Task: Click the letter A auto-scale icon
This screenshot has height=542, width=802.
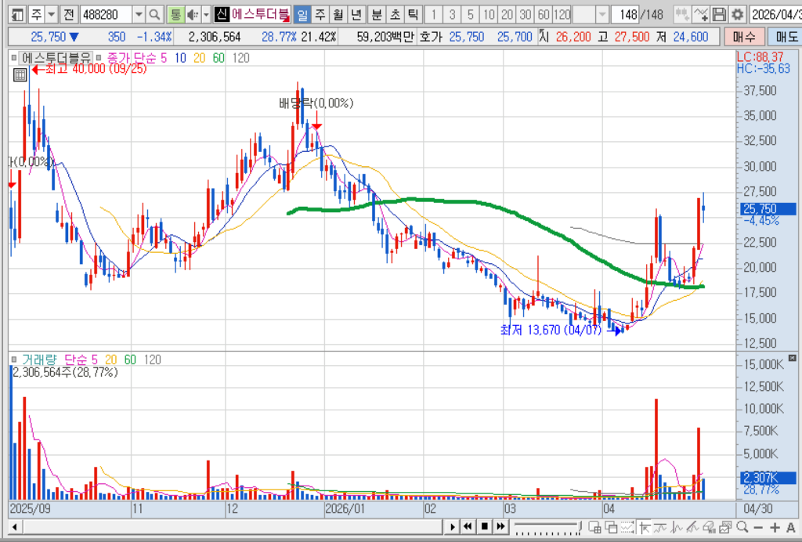Action: click(x=790, y=527)
